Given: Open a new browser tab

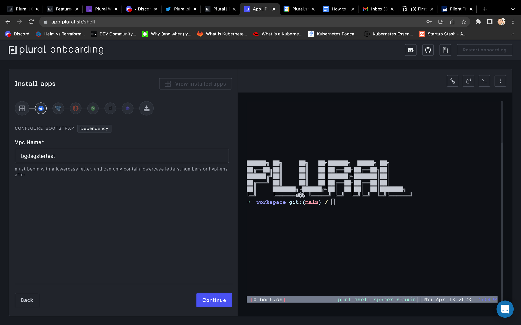Looking at the screenshot, I should [485, 9].
